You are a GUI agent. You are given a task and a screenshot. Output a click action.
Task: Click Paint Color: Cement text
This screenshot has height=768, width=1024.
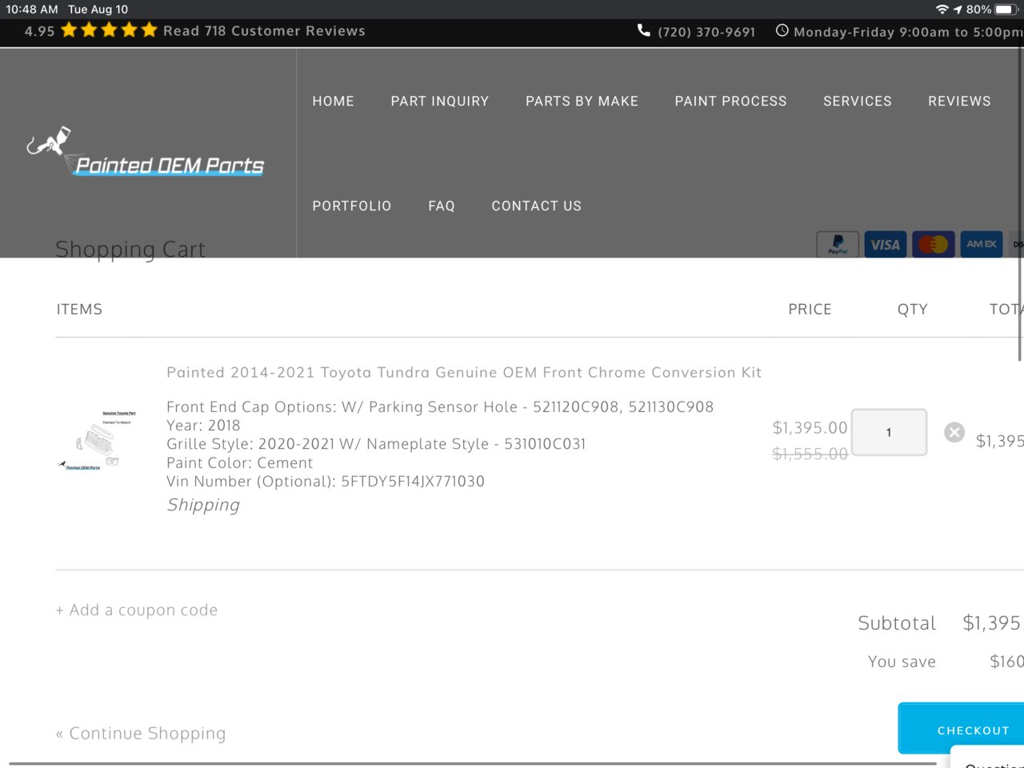pyautogui.click(x=239, y=463)
